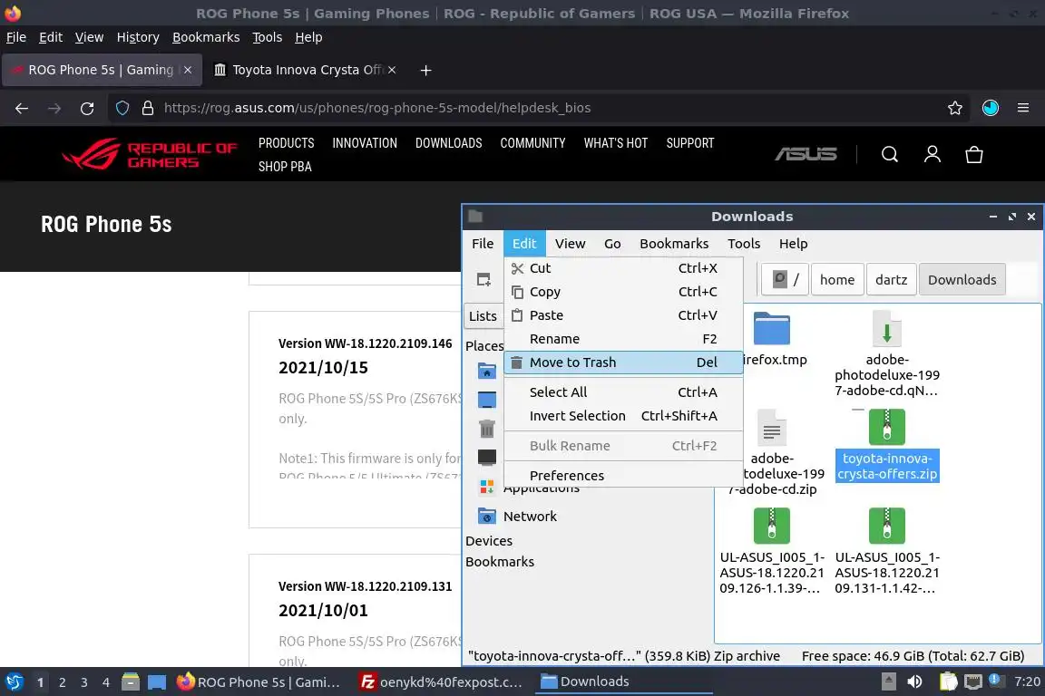Open Firefox History menu
The height and width of the screenshot is (696, 1045).
138,37
